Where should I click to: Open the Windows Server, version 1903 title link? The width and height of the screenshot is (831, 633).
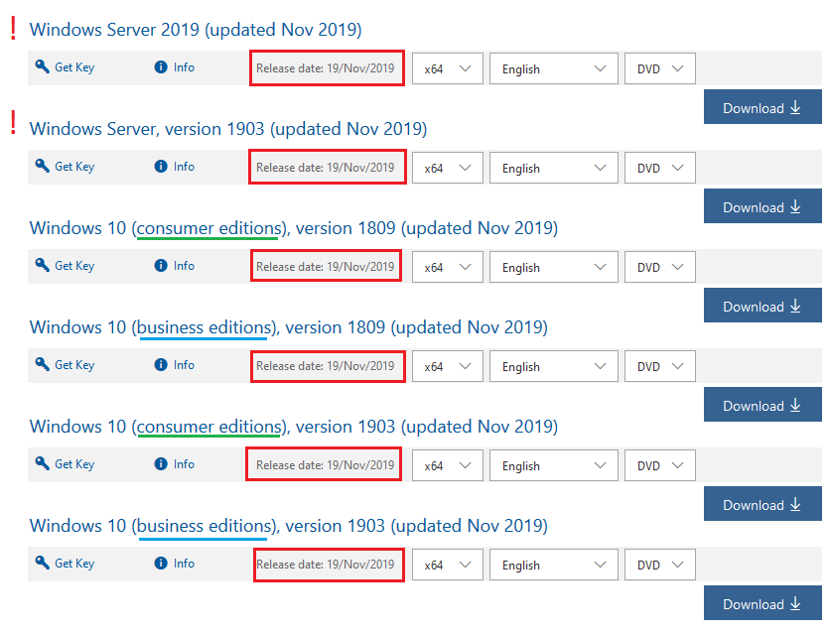pos(228,129)
